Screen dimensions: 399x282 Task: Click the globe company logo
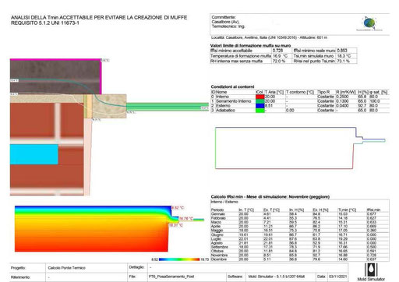point(369,23)
